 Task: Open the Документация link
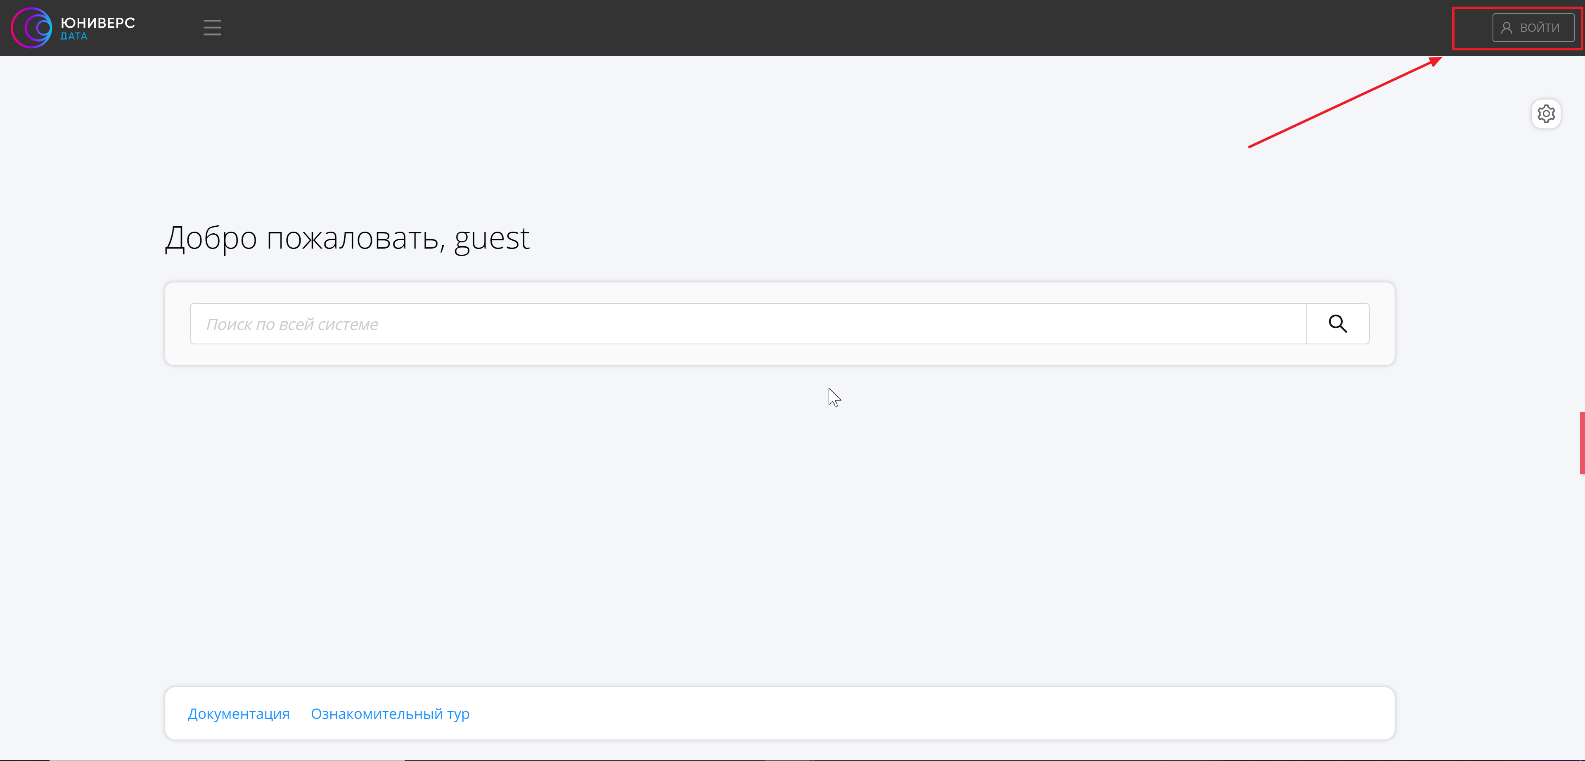click(238, 714)
